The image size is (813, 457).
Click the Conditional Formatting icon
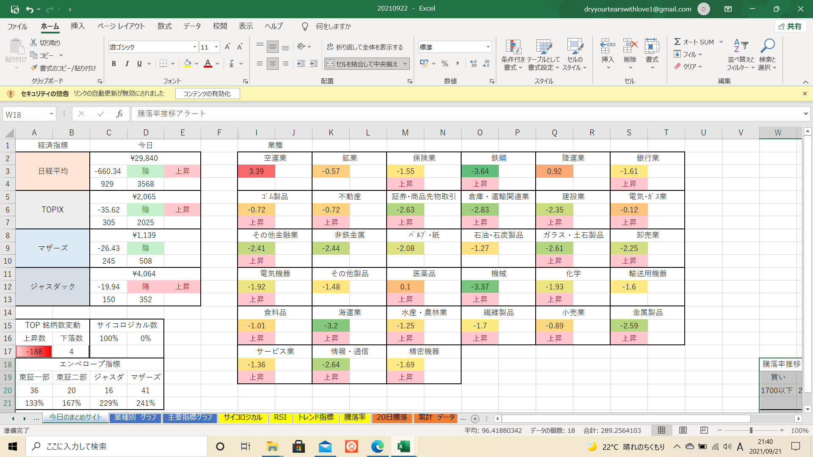[513, 47]
